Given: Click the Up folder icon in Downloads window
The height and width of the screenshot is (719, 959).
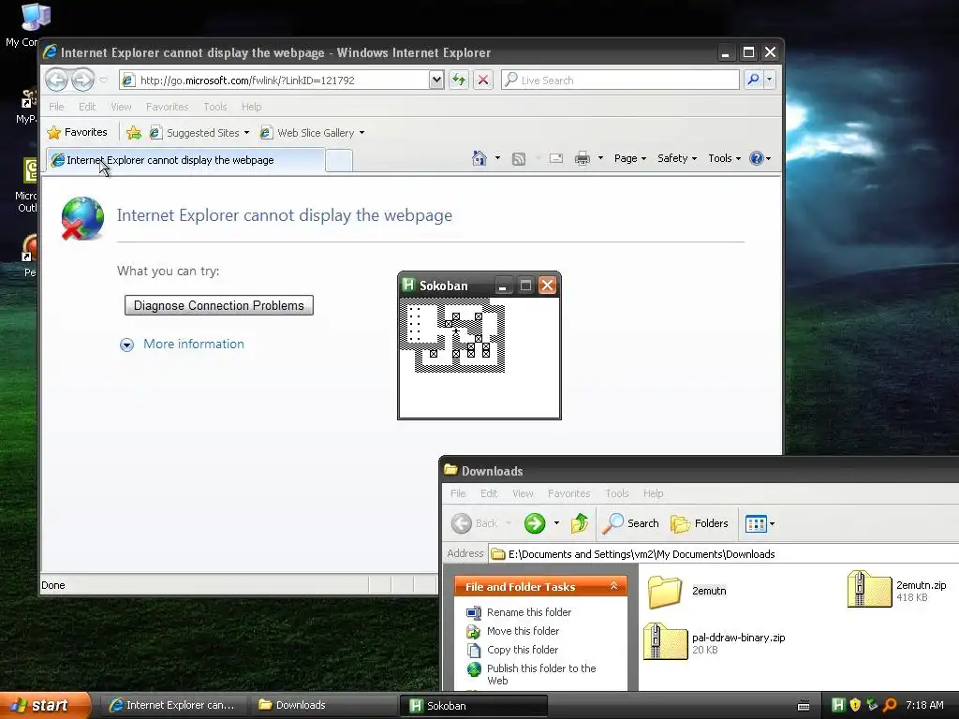Looking at the screenshot, I should (x=579, y=523).
